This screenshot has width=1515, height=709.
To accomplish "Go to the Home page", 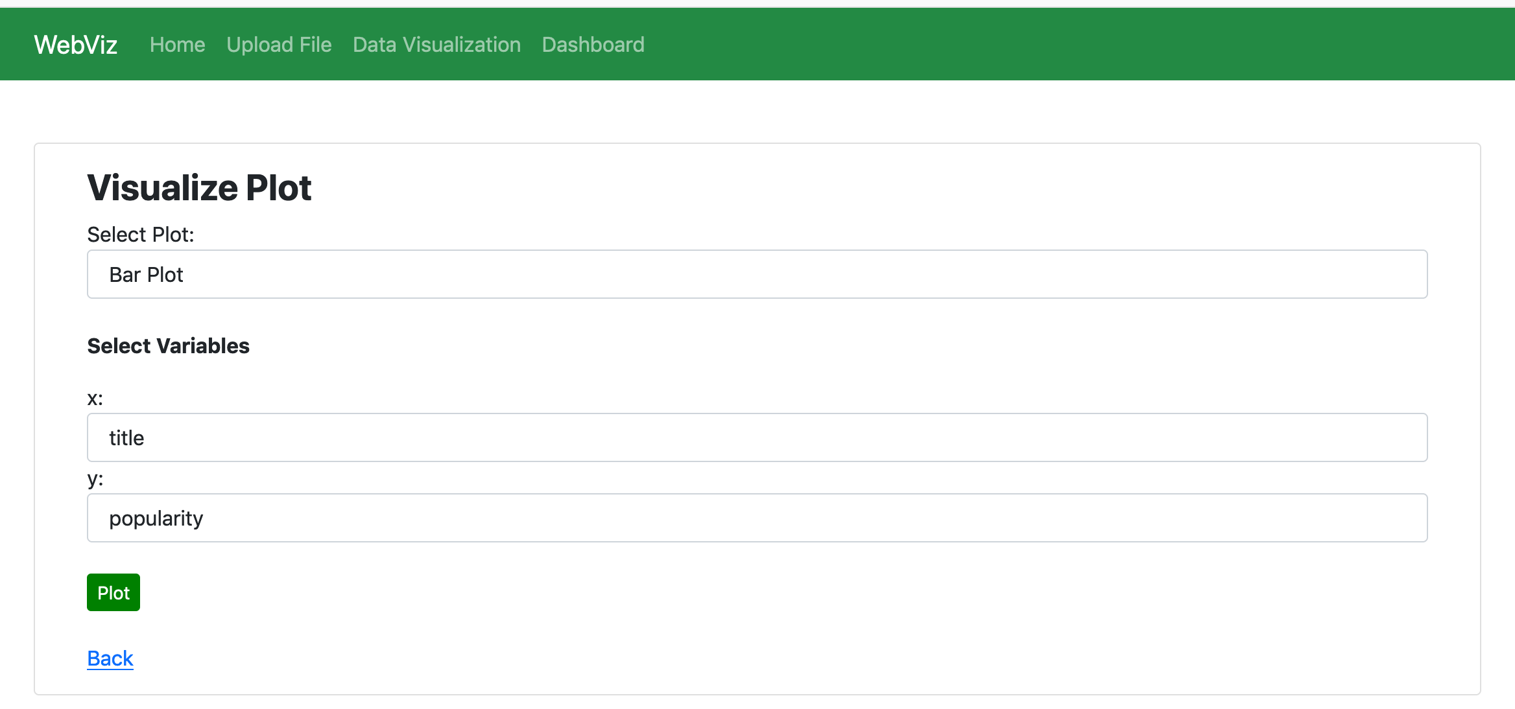I will tap(177, 45).
